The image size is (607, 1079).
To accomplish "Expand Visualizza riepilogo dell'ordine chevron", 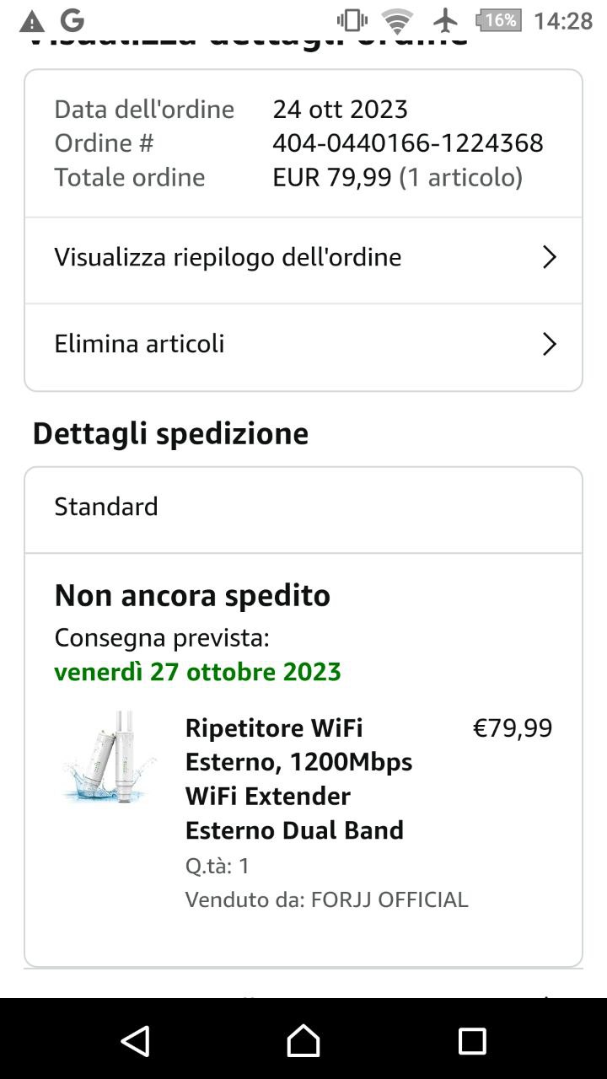I will point(549,257).
